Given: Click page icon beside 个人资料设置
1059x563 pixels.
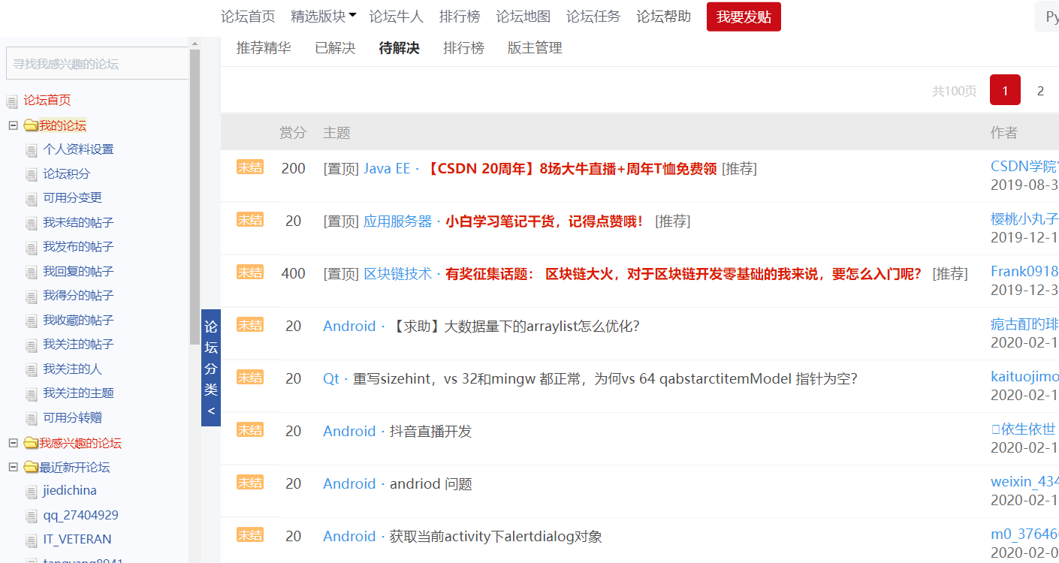Looking at the screenshot, I should 31,150.
